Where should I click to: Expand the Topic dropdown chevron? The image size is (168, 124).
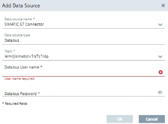[x=160, y=57]
